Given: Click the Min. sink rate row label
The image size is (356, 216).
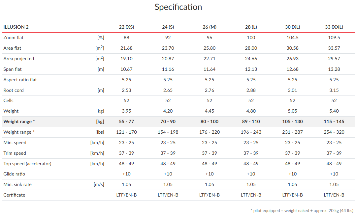Looking at the screenshot, I should [x=17, y=184].
